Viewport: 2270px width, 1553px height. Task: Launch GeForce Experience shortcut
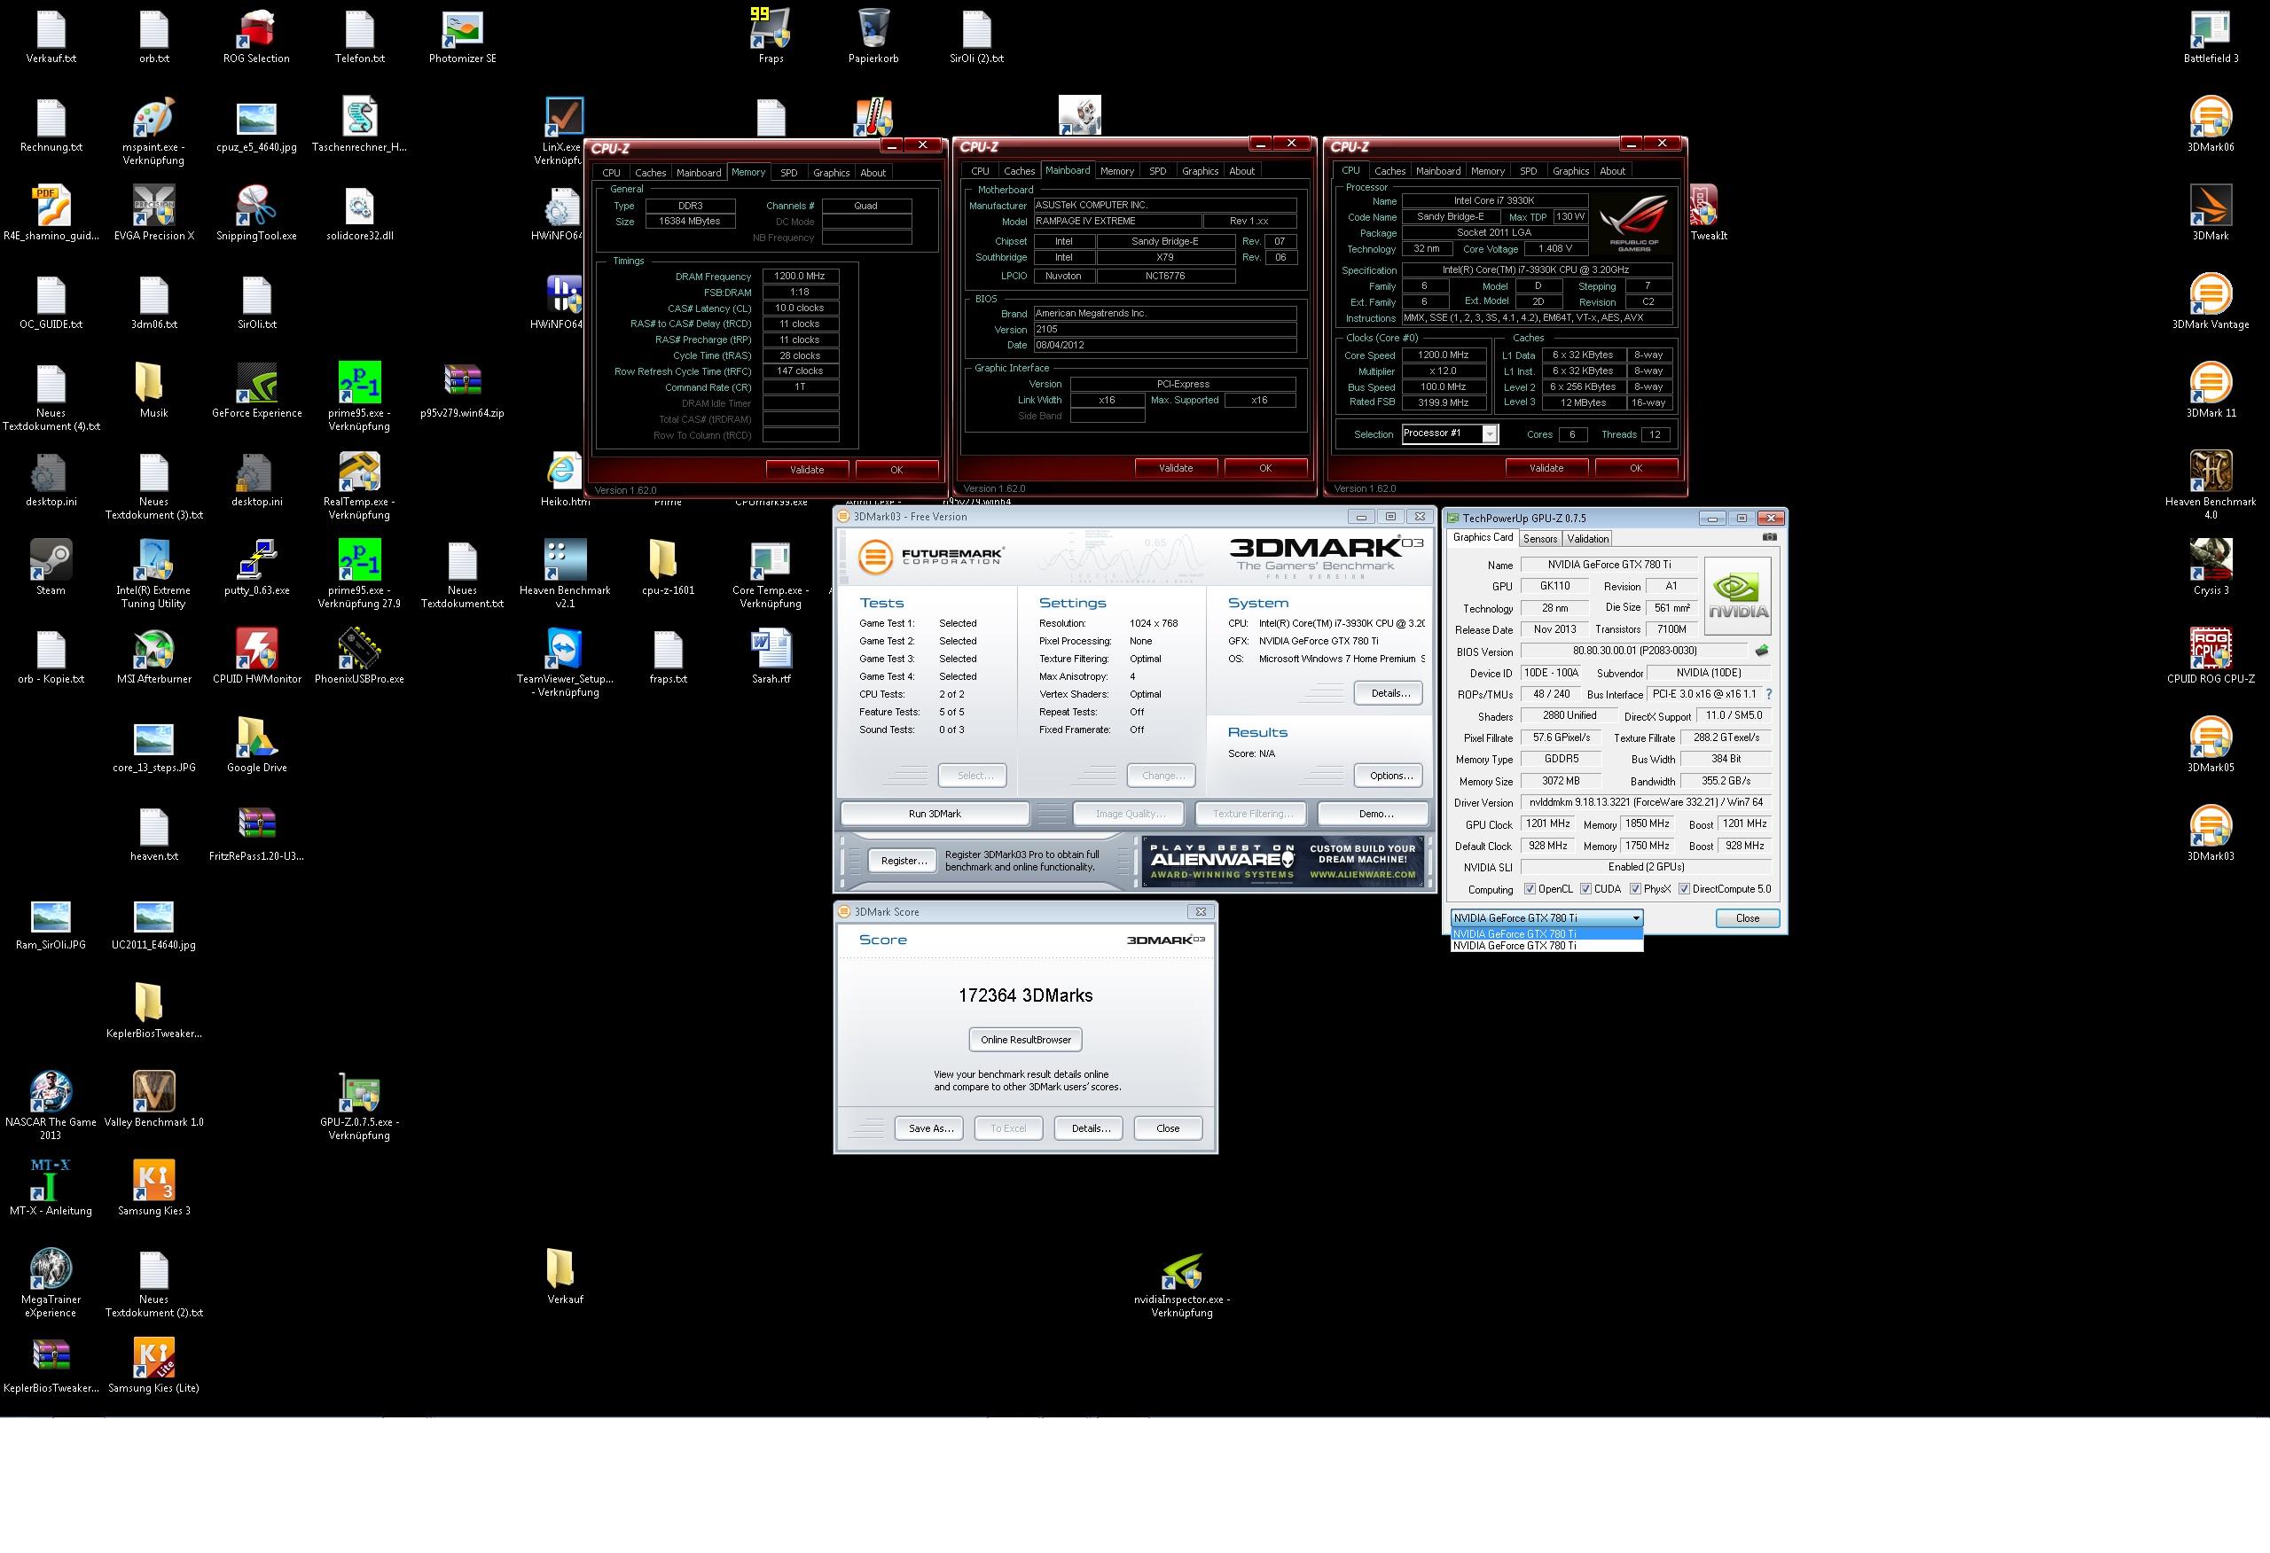tap(257, 391)
